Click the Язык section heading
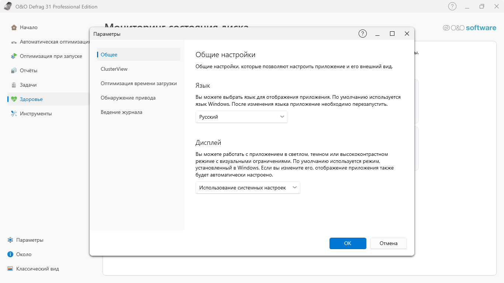 tap(203, 85)
